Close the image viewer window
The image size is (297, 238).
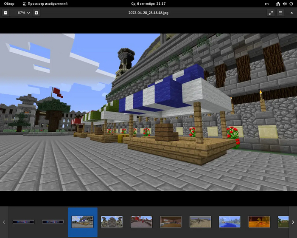291,13
